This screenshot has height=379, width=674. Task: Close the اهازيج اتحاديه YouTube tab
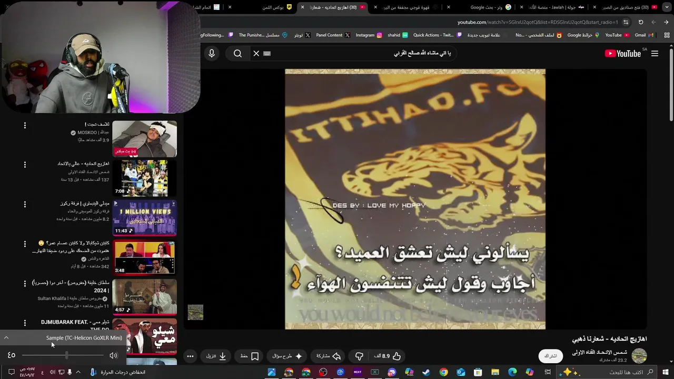[302, 7]
